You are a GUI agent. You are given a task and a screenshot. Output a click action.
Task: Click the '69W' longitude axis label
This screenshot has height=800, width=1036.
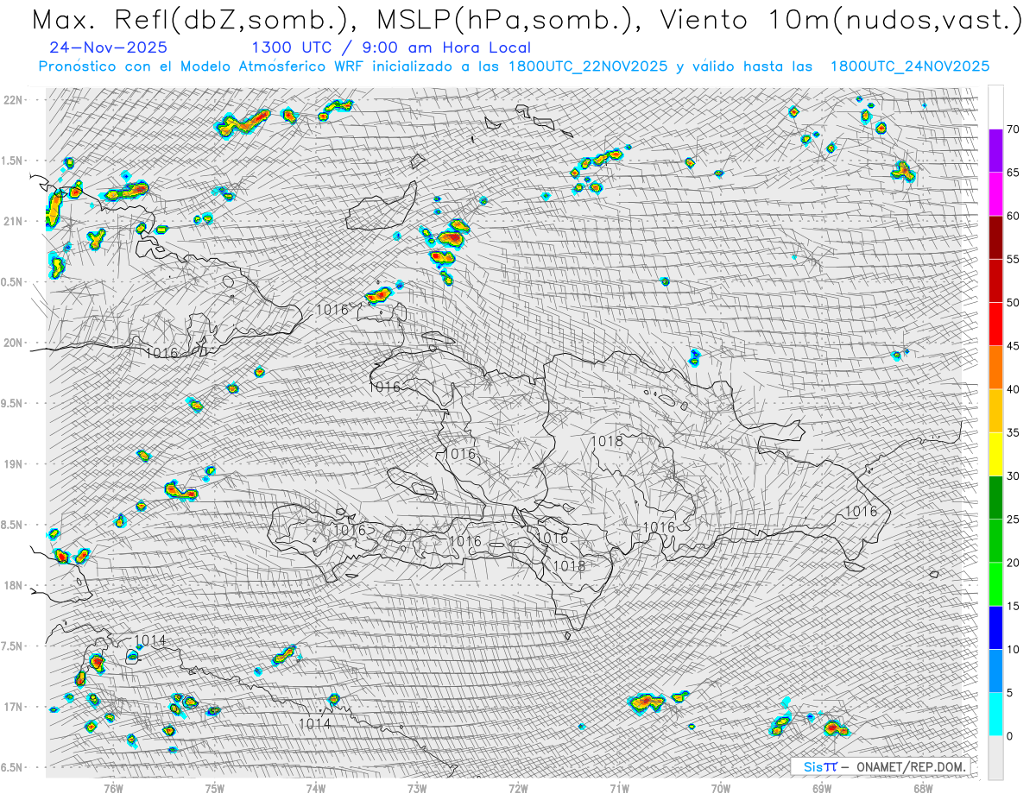[822, 788]
